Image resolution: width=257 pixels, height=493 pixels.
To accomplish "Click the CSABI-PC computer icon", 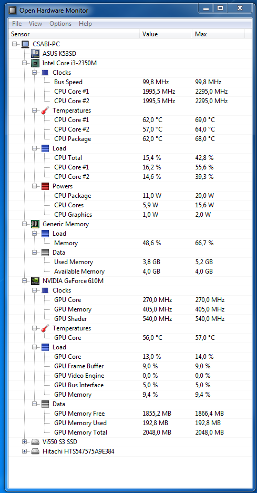I will (x=25, y=44).
